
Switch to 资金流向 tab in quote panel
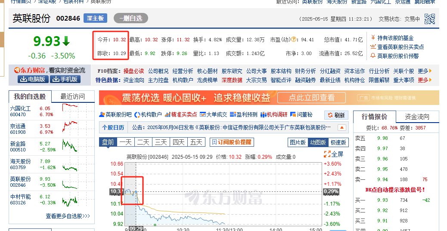(417, 117)
